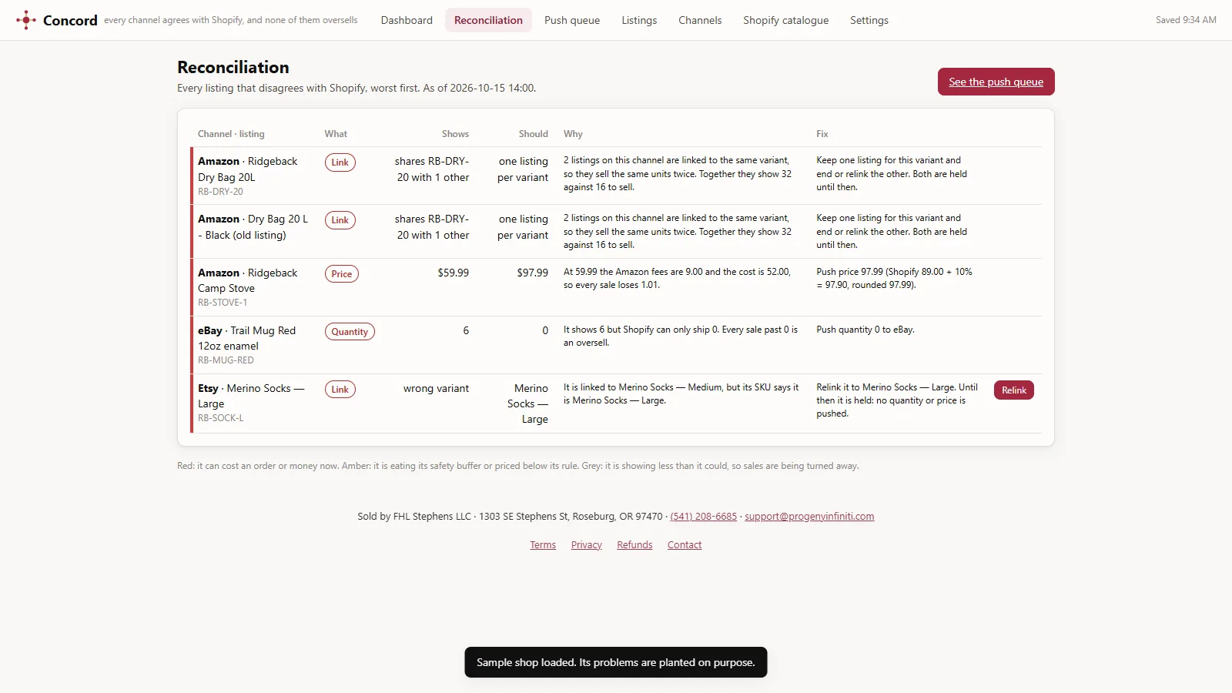Click the '$97.99' should value

533,273
